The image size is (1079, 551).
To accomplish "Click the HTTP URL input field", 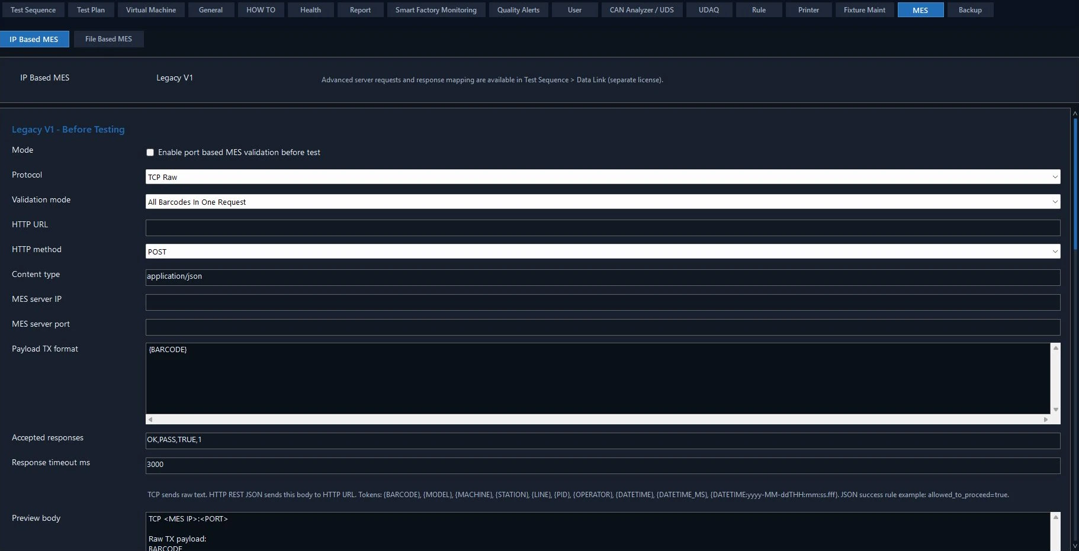I will tap(603, 228).
